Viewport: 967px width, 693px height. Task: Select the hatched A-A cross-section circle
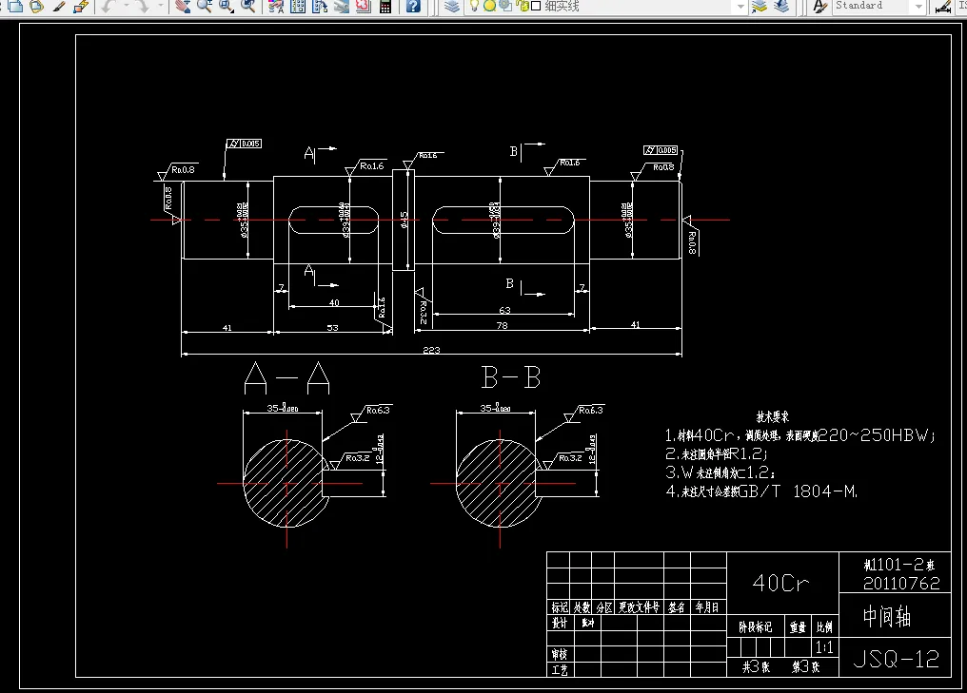point(286,484)
